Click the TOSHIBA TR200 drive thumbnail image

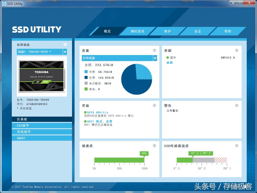(x=42, y=76)
